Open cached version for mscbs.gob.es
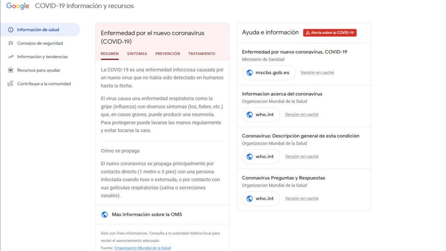Image resolution: width=446 pixels, height=251 pixels. click(317, 73)
